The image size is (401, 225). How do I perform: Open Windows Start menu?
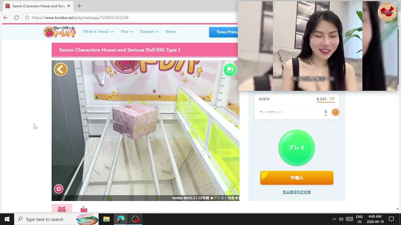pyautogui.click(x=7, y=219)
